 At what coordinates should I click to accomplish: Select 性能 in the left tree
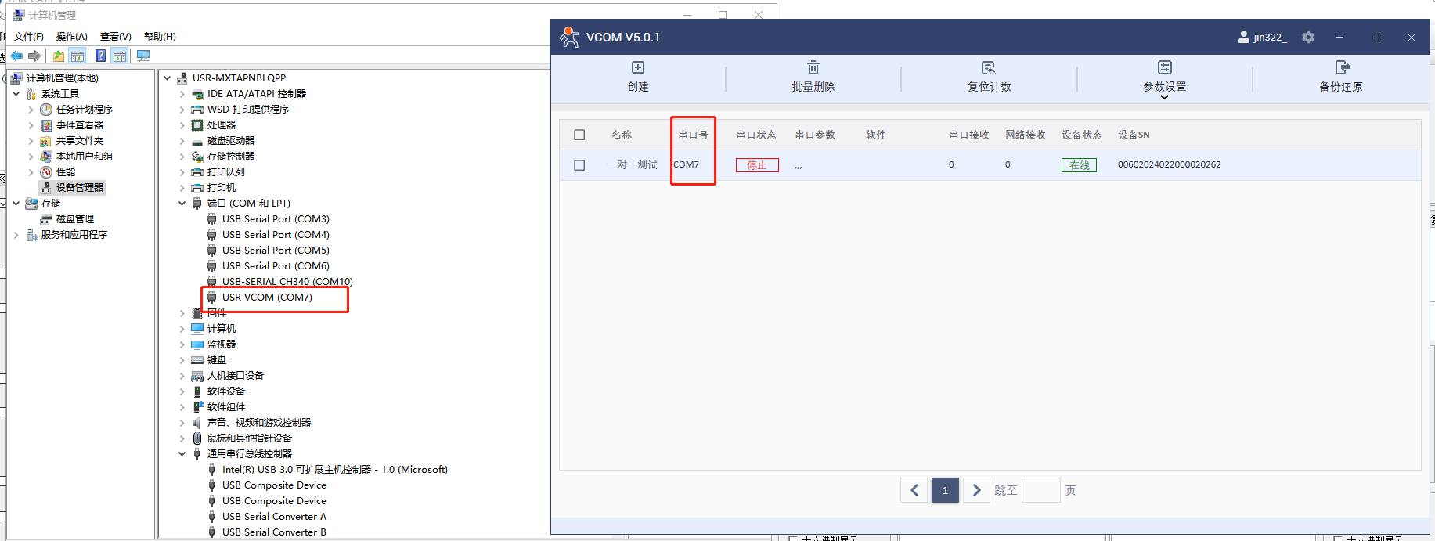click(65, 171)
